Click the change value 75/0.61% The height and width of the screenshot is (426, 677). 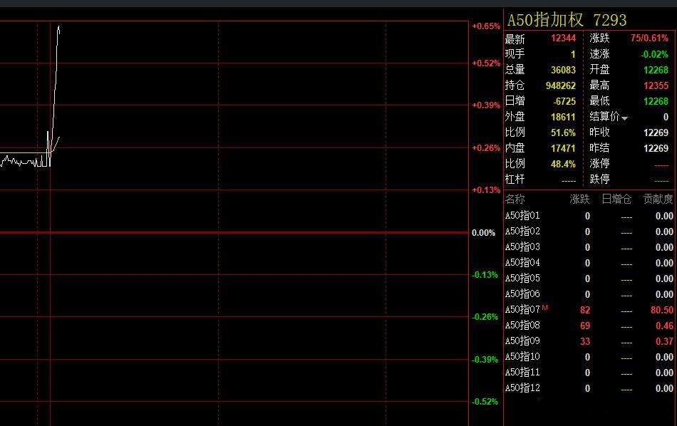[649, 38]
